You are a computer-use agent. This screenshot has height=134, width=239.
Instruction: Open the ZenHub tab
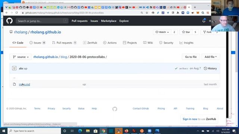coord(90,43)
